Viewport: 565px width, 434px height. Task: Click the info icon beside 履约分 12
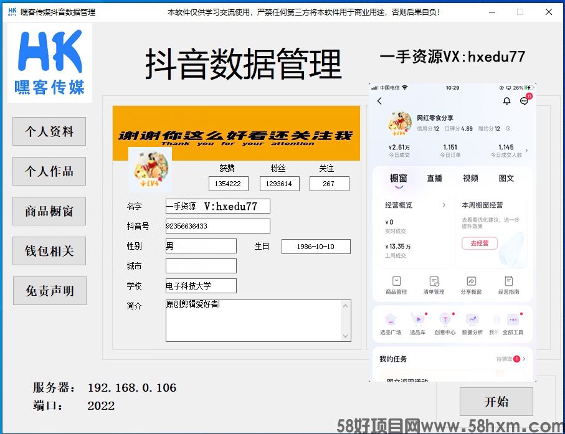click(x=508, y=128)
